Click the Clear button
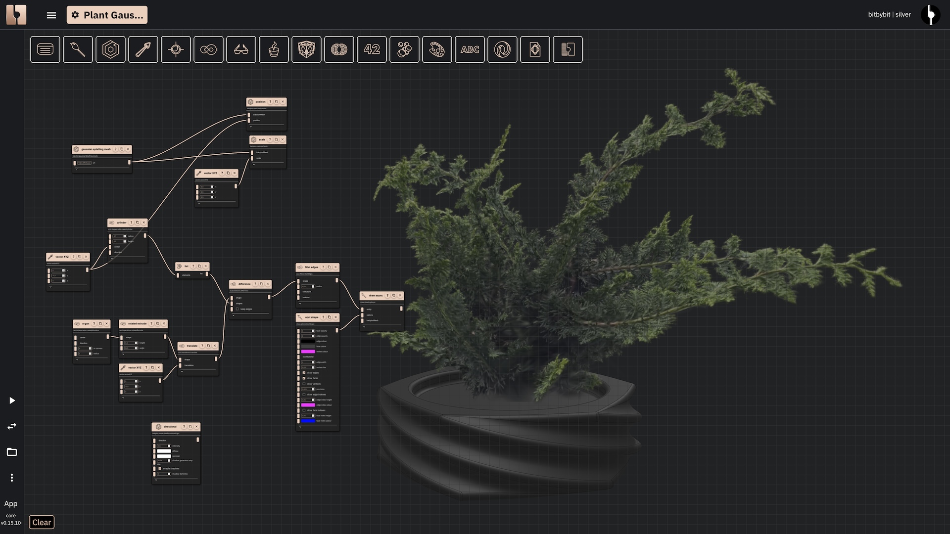 coord(42,522)
